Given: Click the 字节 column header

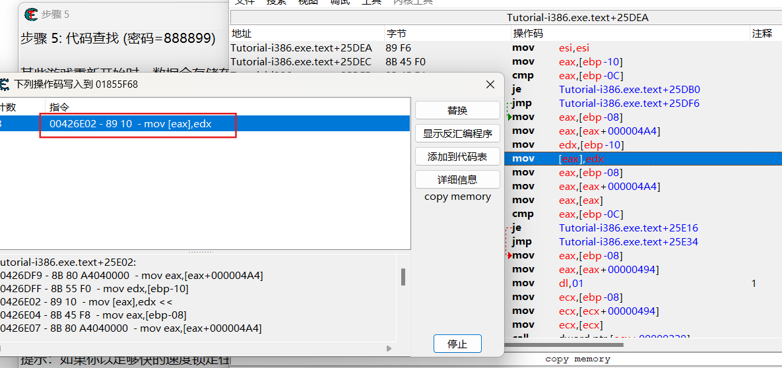Looking at the screenshot, I should [396, 34].
